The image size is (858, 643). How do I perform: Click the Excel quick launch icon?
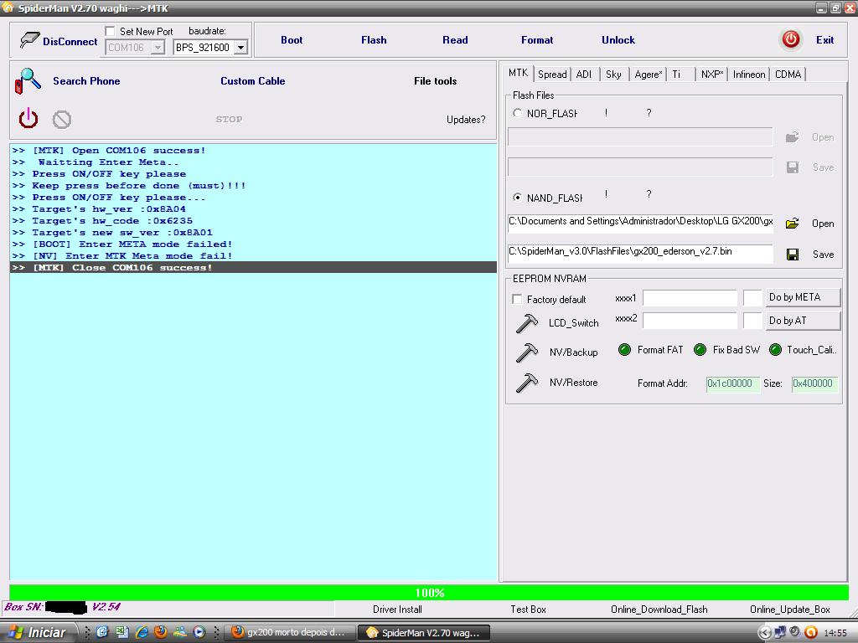point(122,632)
